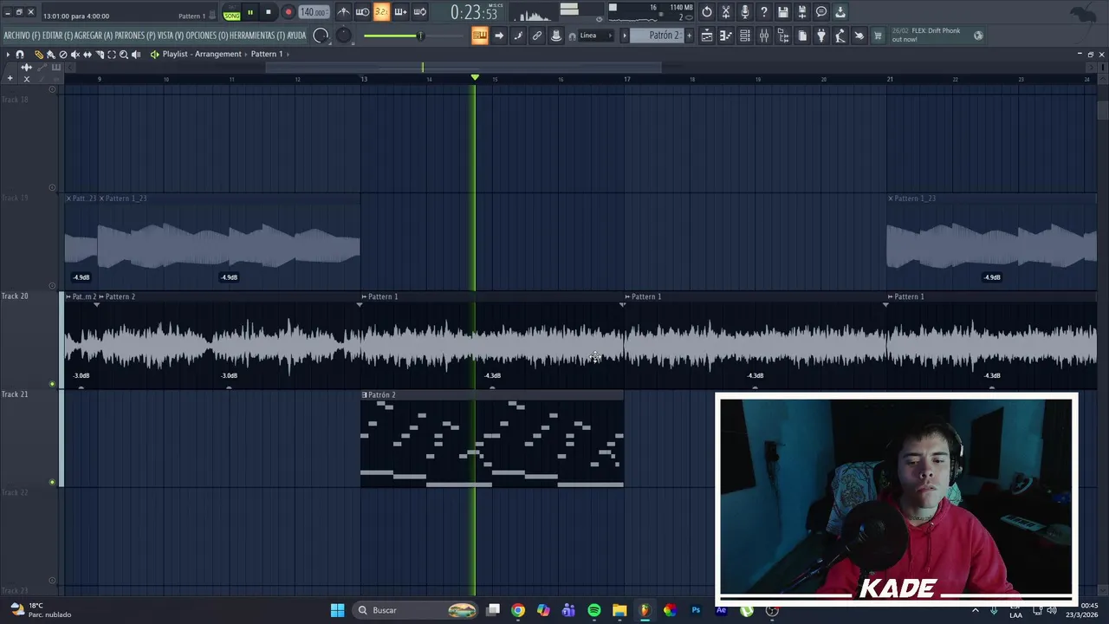Open the Línea snap dropdown

coord(595,36)
